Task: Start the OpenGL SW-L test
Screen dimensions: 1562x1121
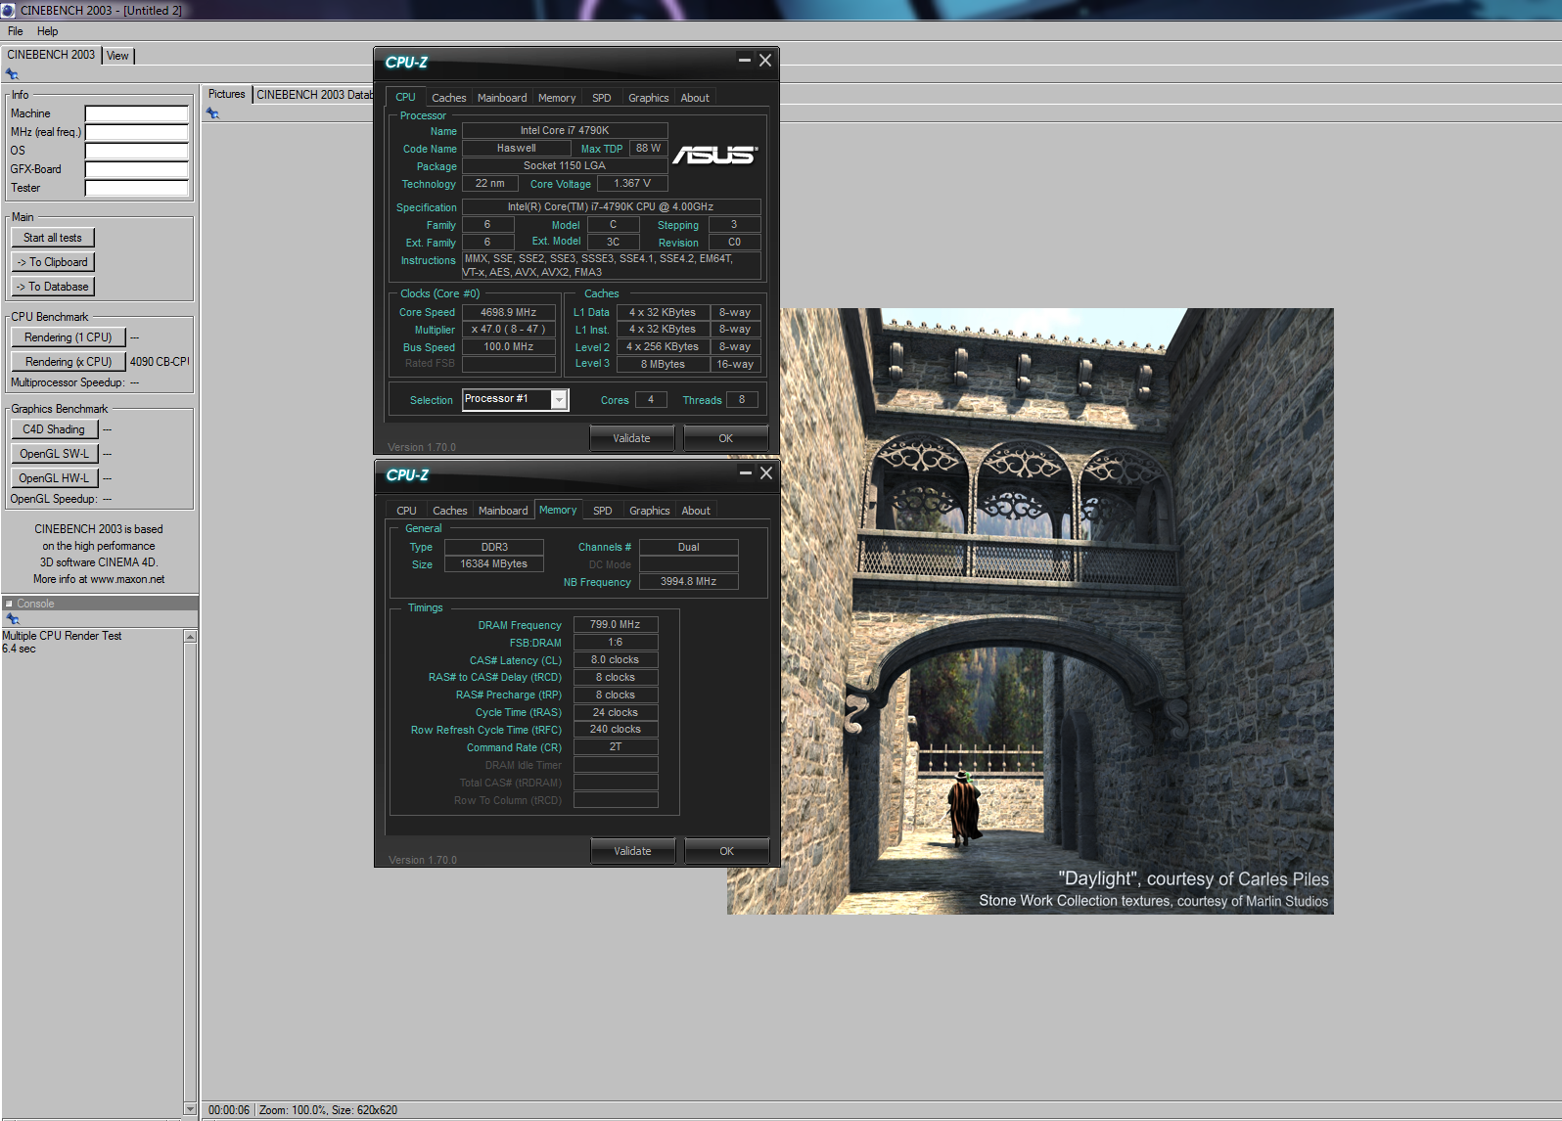Action: [x=54, y=454]
